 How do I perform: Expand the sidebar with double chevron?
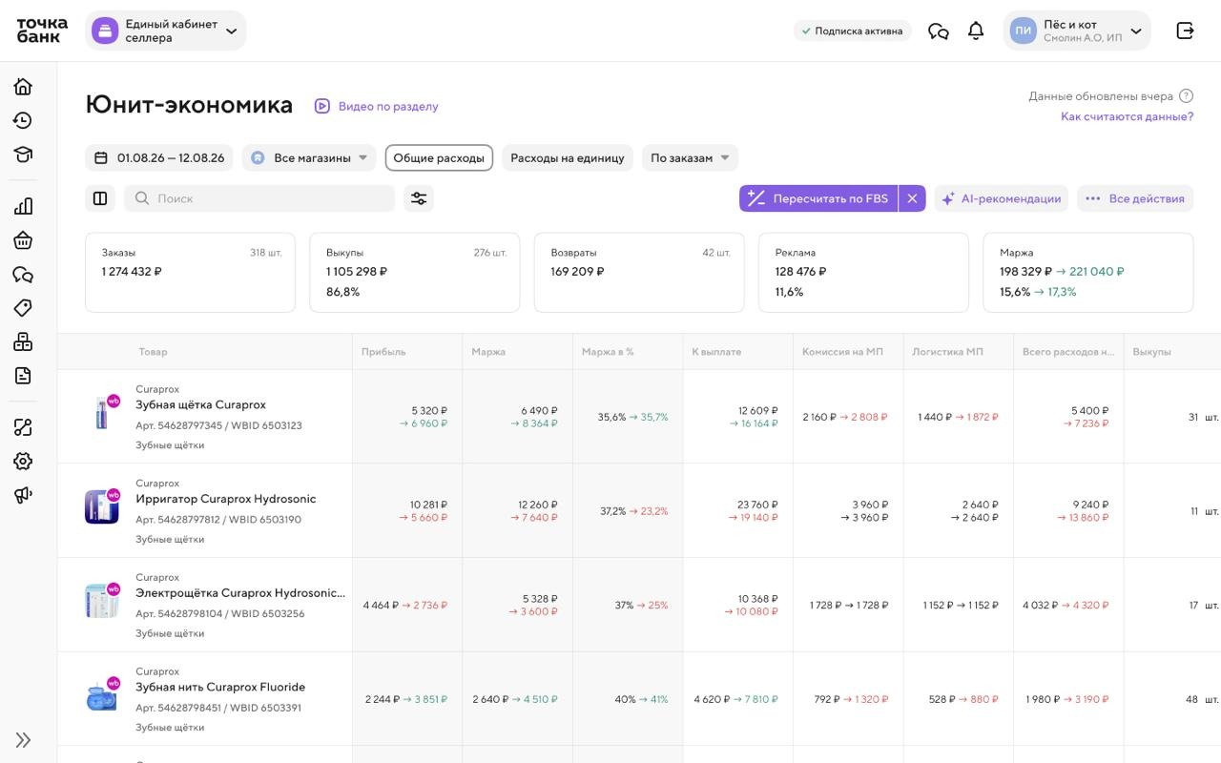click(x=23, y=740)
